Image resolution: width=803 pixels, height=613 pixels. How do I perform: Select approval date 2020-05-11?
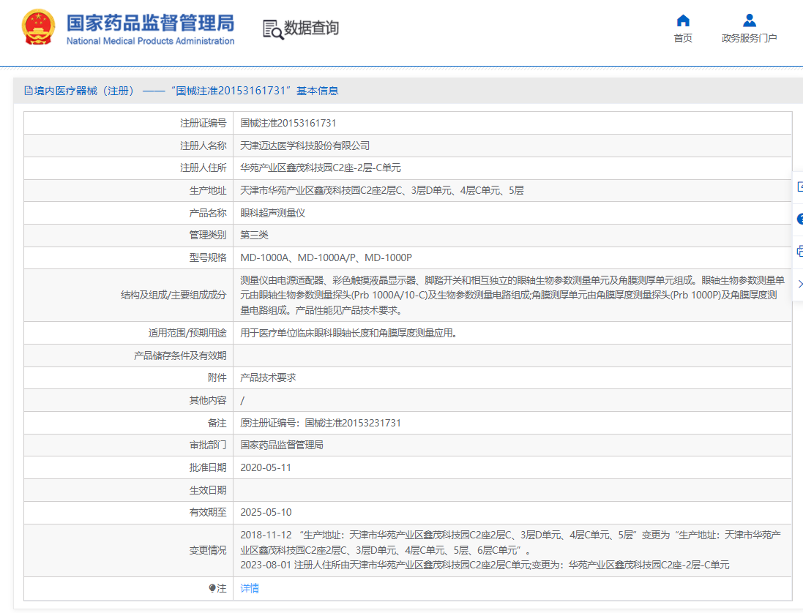coord(265,467)
